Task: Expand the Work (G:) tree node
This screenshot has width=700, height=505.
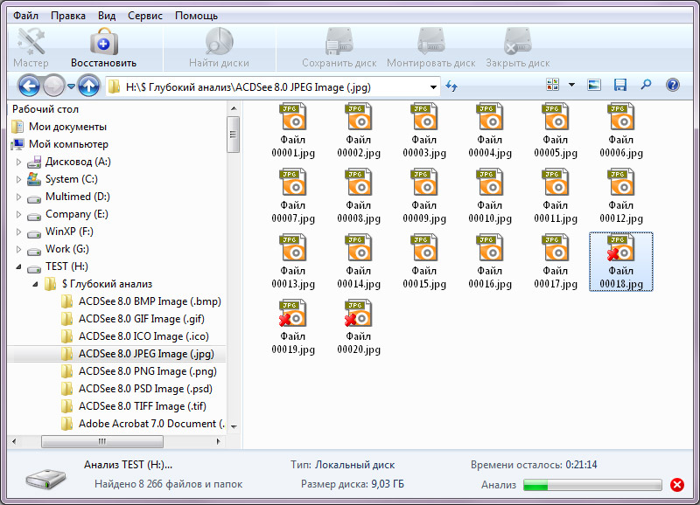Action: 18,249
